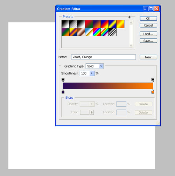The image size is (175, 176).
Task: Choose the Yellow, Violet, Orange, Blue preset
Action: (73, 32)
